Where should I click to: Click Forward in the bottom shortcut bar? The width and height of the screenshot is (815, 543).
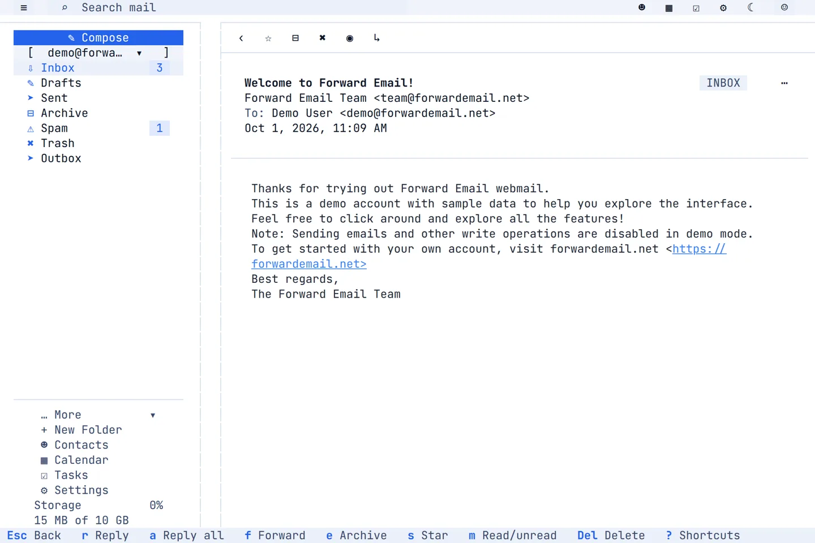[x=275, y=536]
